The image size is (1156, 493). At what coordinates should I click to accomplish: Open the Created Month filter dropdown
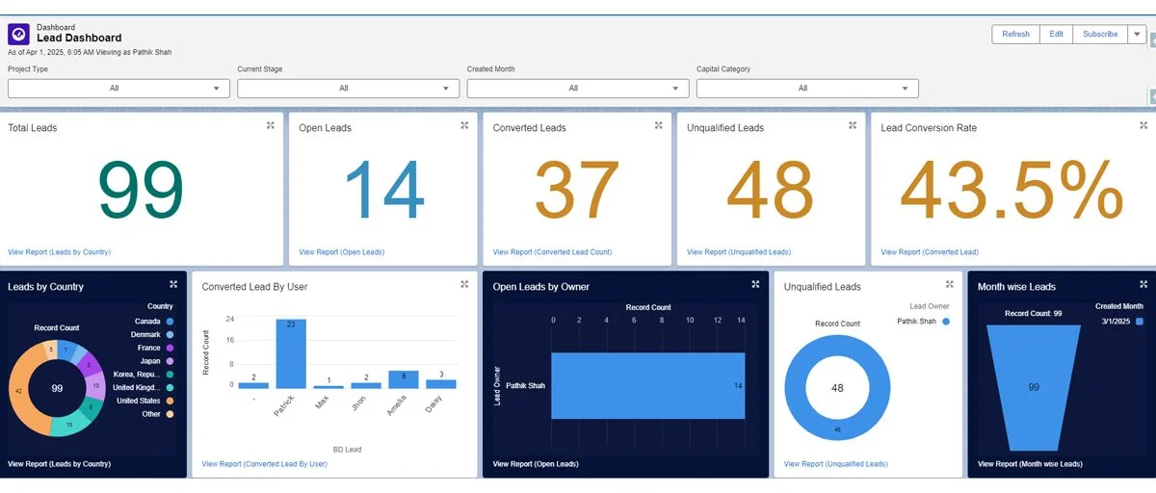577,89
